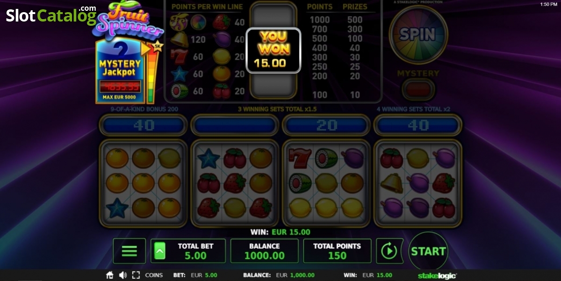Expand total bet with green up arrow
This screenshot has height=281, width=561.
(159, 252)
